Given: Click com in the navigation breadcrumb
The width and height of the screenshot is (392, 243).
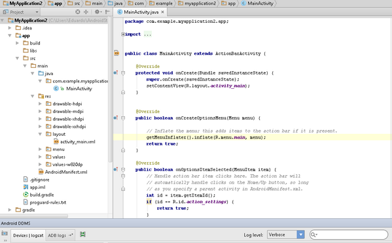Looking at the screenshot, I should coord(136,3).
